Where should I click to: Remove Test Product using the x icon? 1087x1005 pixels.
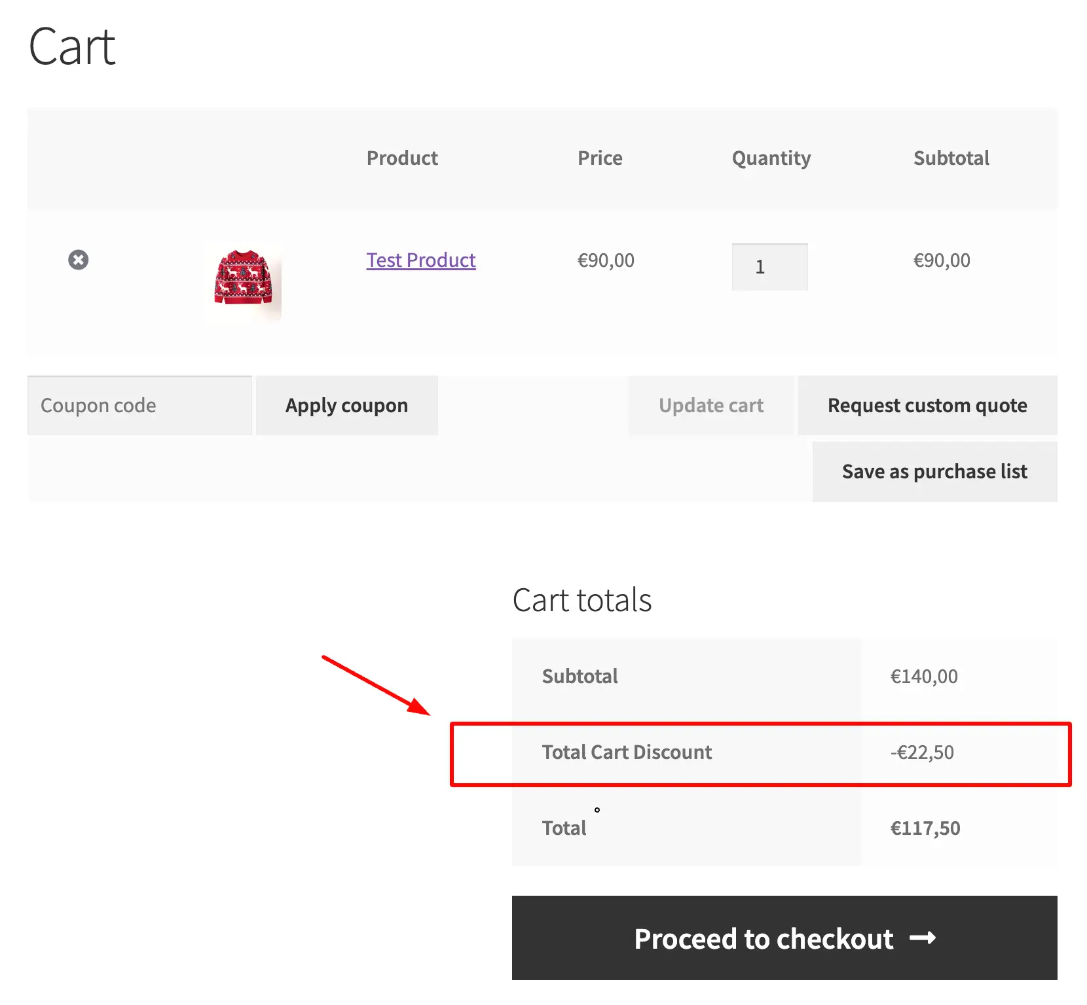79,260
